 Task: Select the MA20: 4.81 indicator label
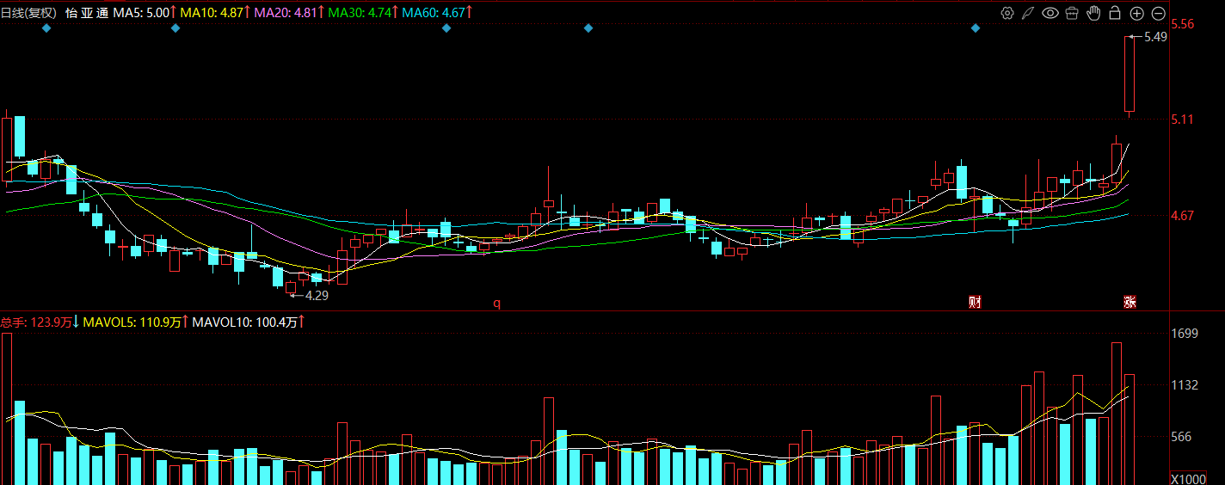[x=290, y=13]
